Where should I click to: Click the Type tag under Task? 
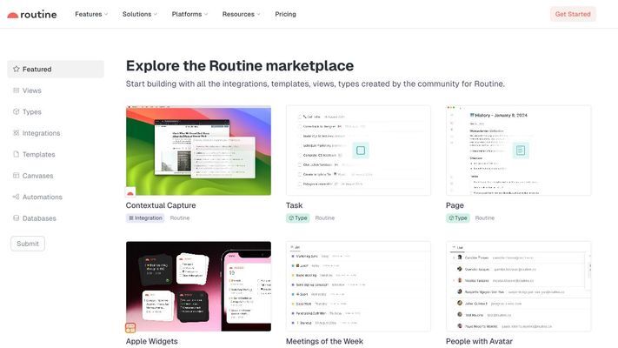click(x=297, y=217)
